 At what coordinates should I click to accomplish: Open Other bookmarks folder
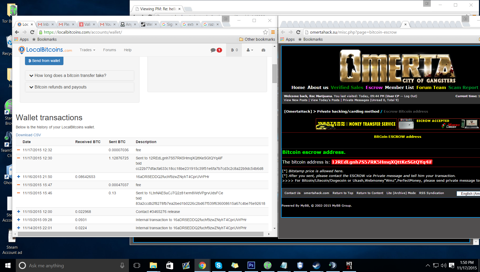[x=257, y=39]
